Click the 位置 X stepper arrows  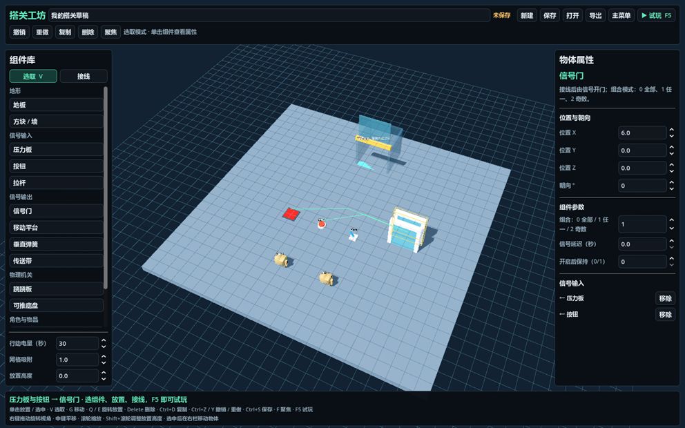(671, 133)
